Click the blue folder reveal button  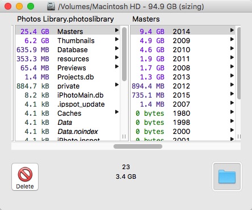pyautogui.click(x=227, y=177)
